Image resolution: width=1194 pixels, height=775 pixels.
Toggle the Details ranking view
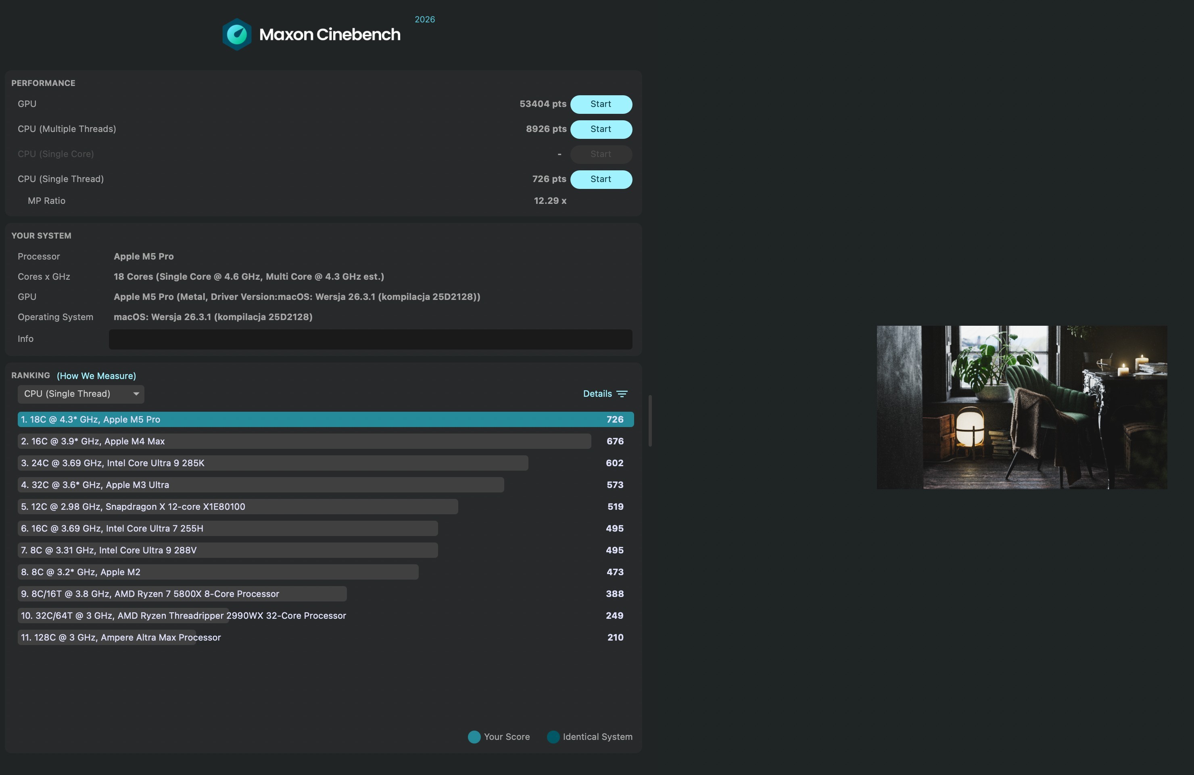(x=597, y=394)
